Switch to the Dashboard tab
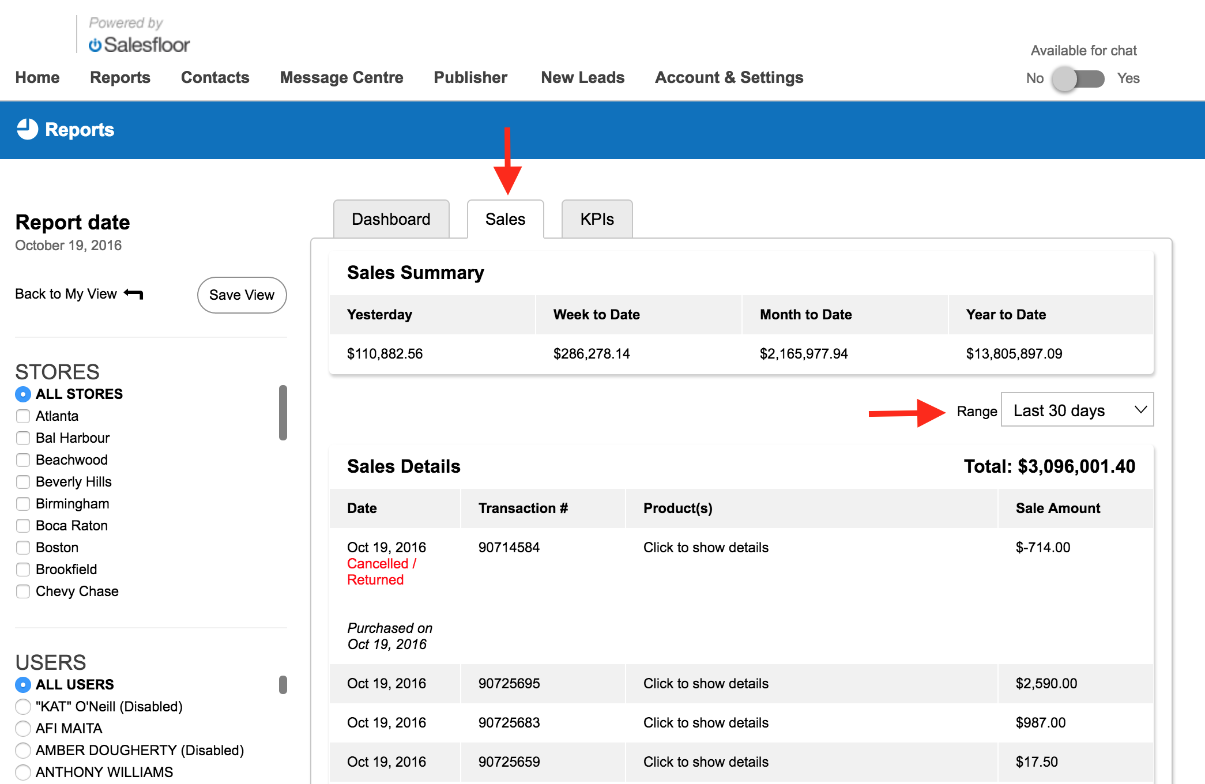 click(x=391, y=220)
